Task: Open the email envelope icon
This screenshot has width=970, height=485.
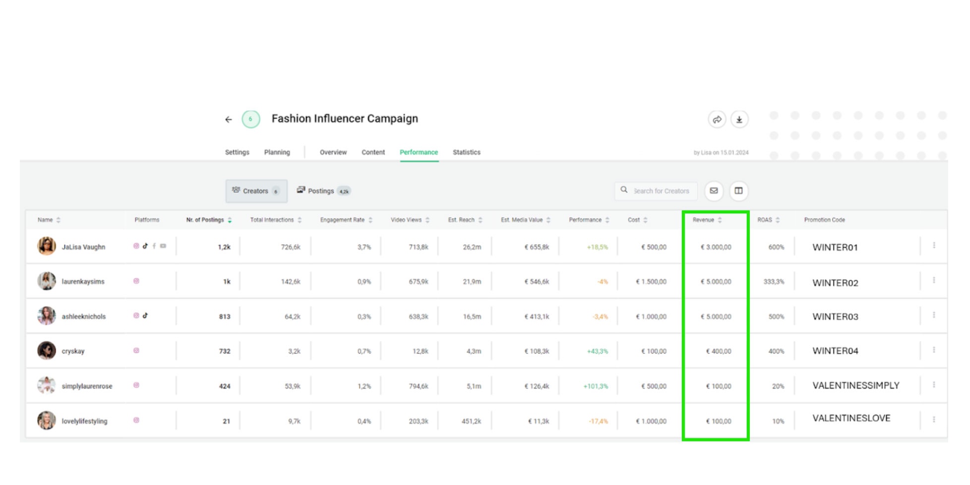Action: [x=714, y=191]
